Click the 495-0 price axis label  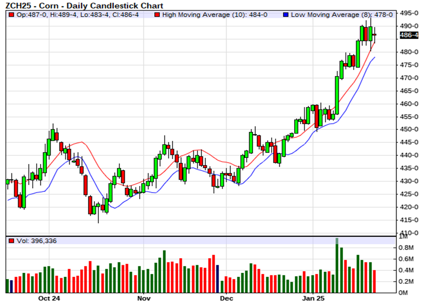click(x=409, y=13)
